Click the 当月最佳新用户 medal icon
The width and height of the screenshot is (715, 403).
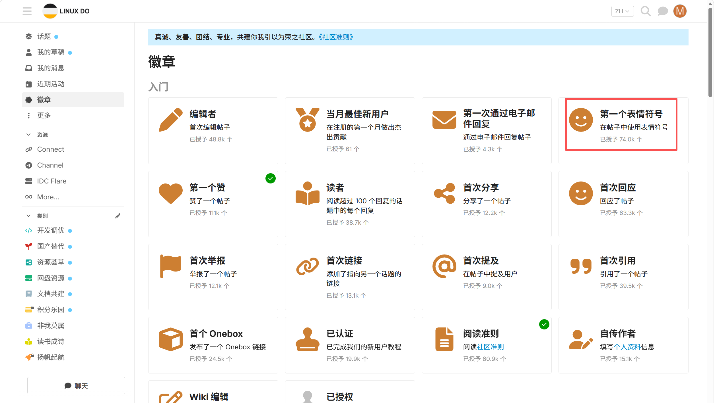point(307,120)
